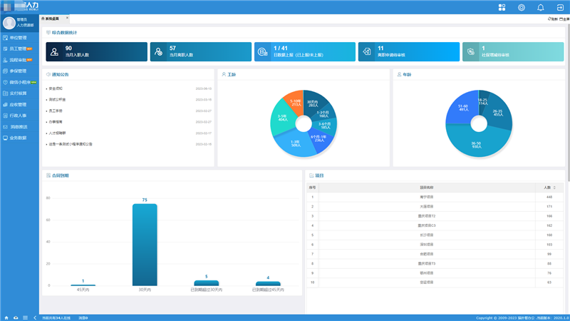Viewport: 570px width, 321px height.
Task: Click the notification bell icon
Action: [540, 7]
